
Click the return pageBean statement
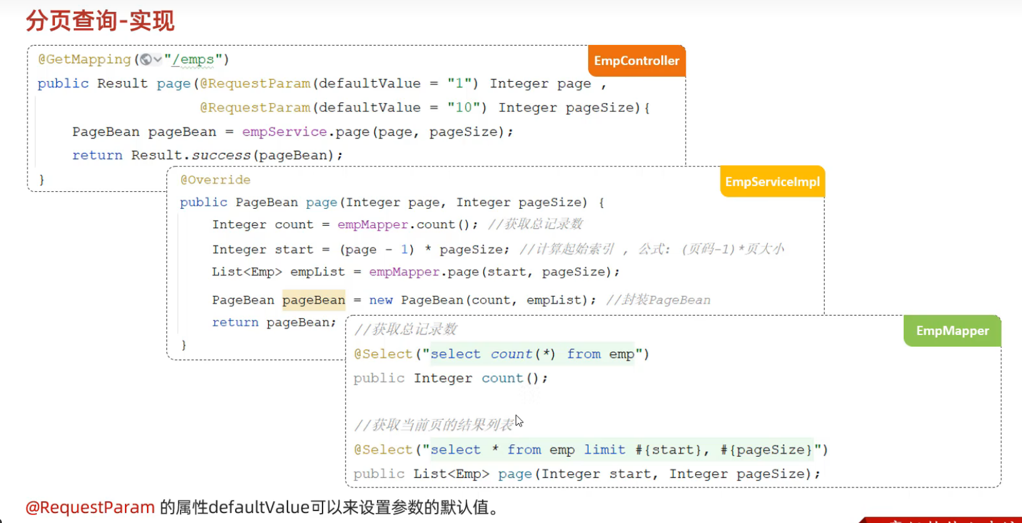[x=273, y=322]
